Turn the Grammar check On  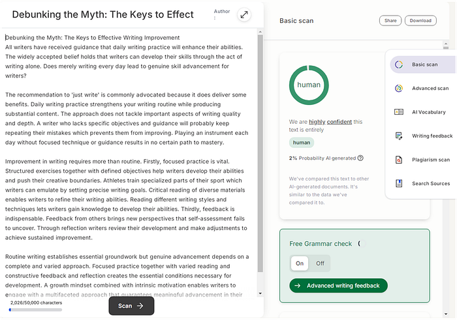[300, 263]
